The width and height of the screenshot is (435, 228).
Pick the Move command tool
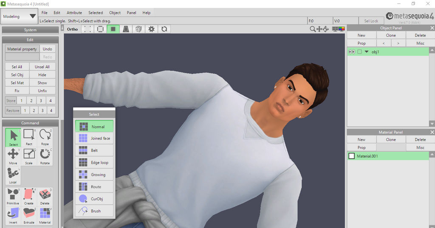click(13, 156)
